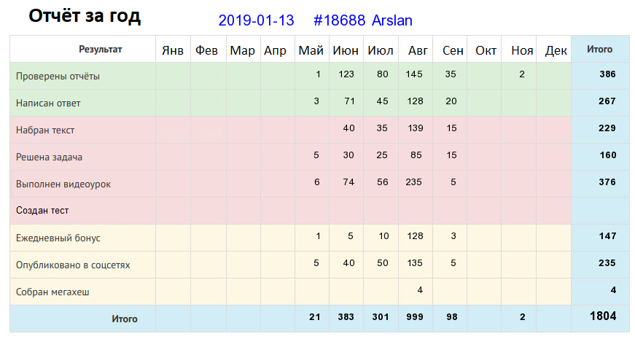This screenshot has height=339, width=635.
Task: Select the grand total cell 1804
Action: point(603,316)
